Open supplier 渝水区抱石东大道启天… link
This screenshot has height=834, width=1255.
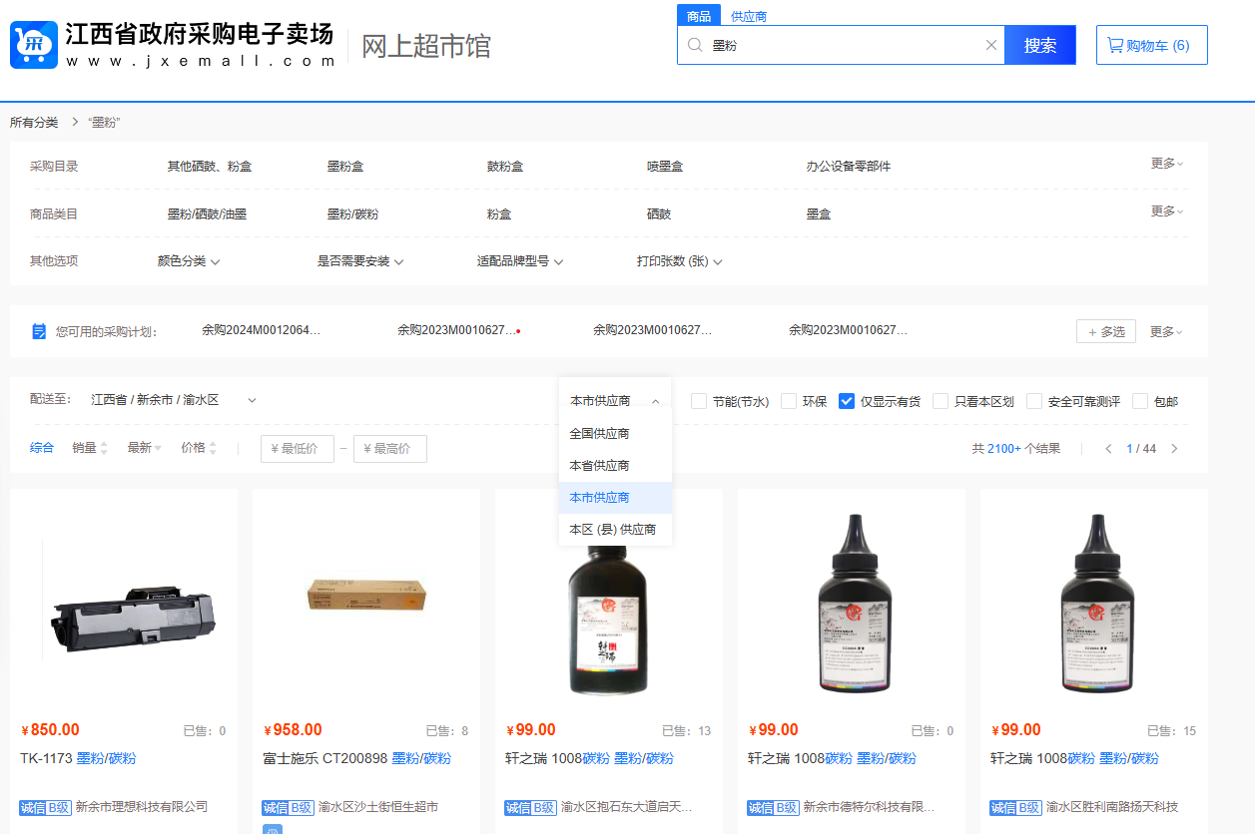click(x=626, y=807)
